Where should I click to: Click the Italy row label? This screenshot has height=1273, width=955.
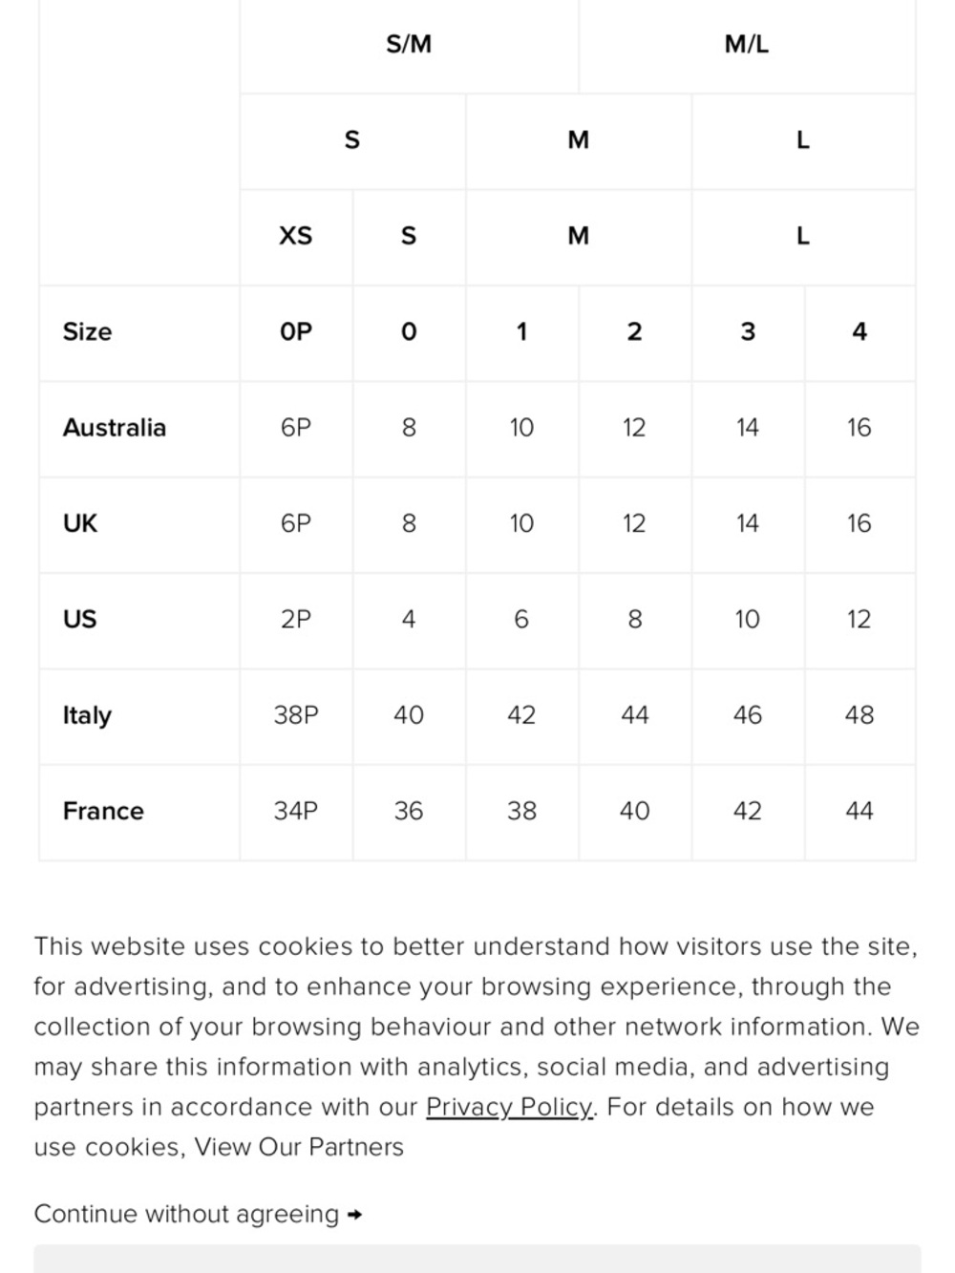(x=87, y=715)
